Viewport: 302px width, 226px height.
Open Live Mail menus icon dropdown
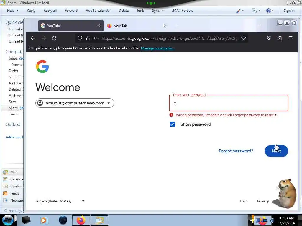point(256,11)
